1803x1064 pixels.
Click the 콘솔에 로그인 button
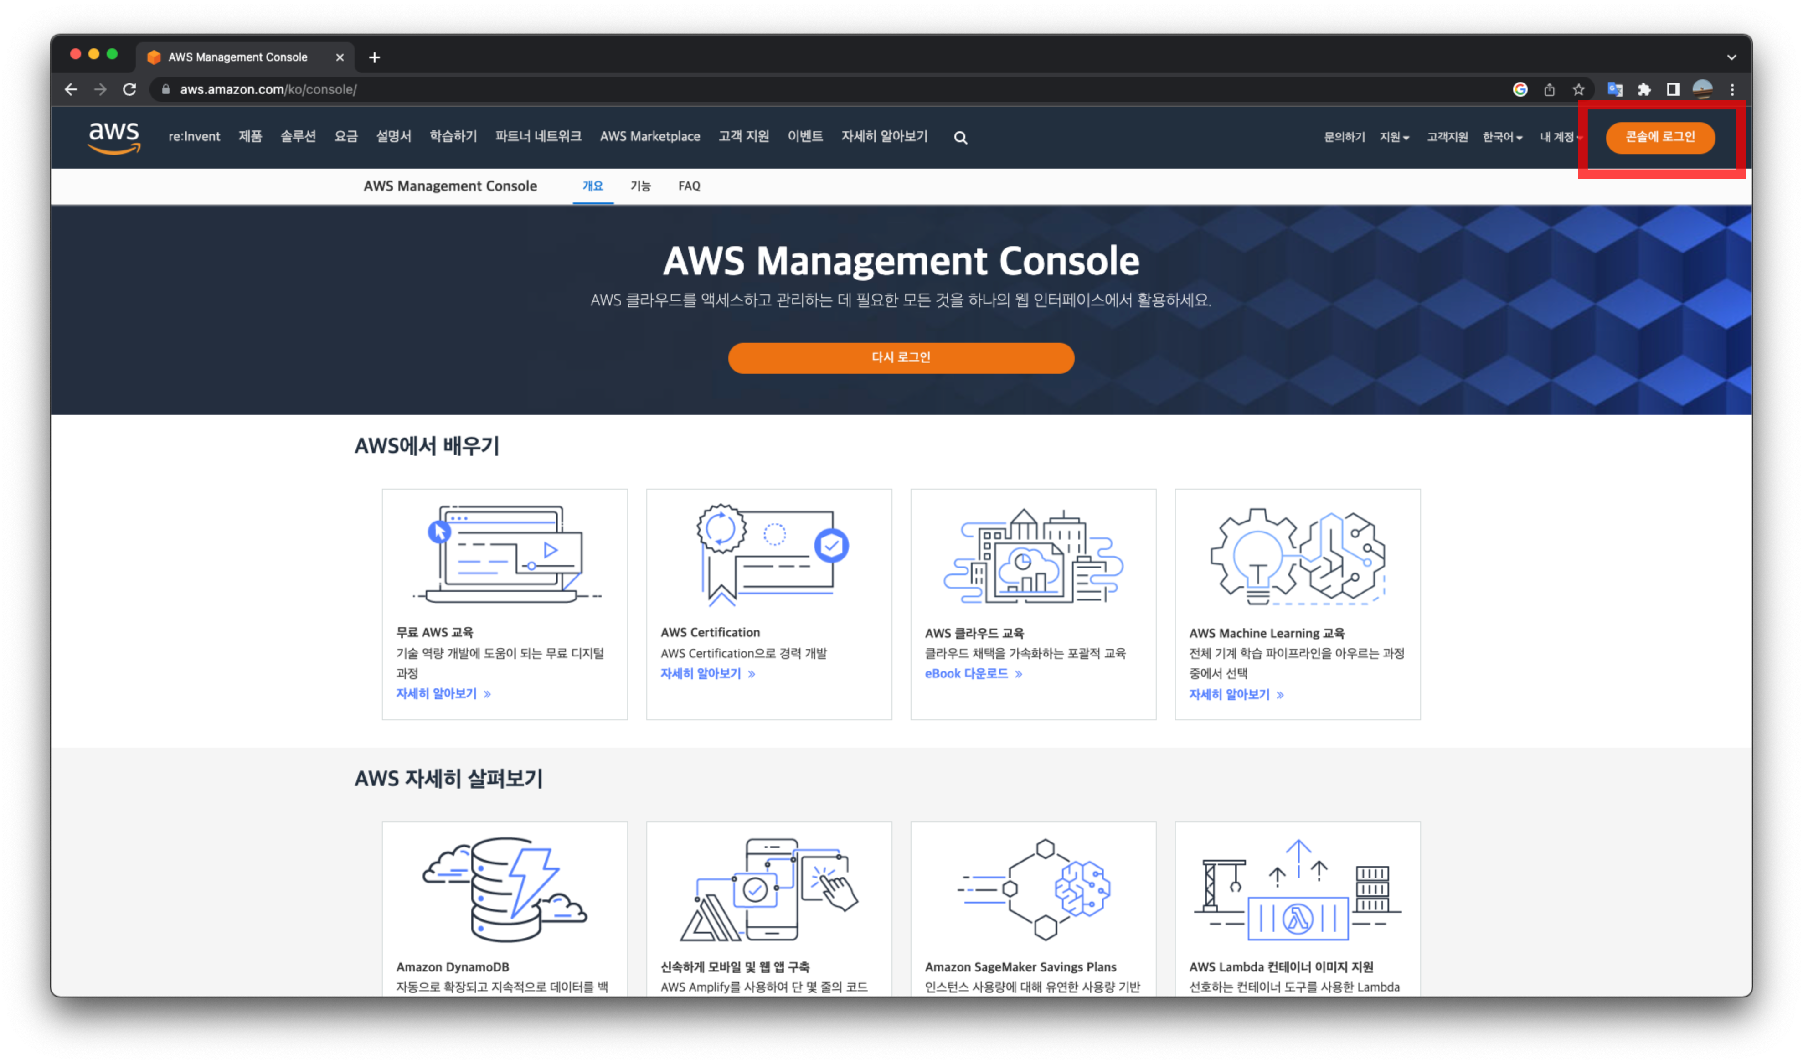(1660, 137)
